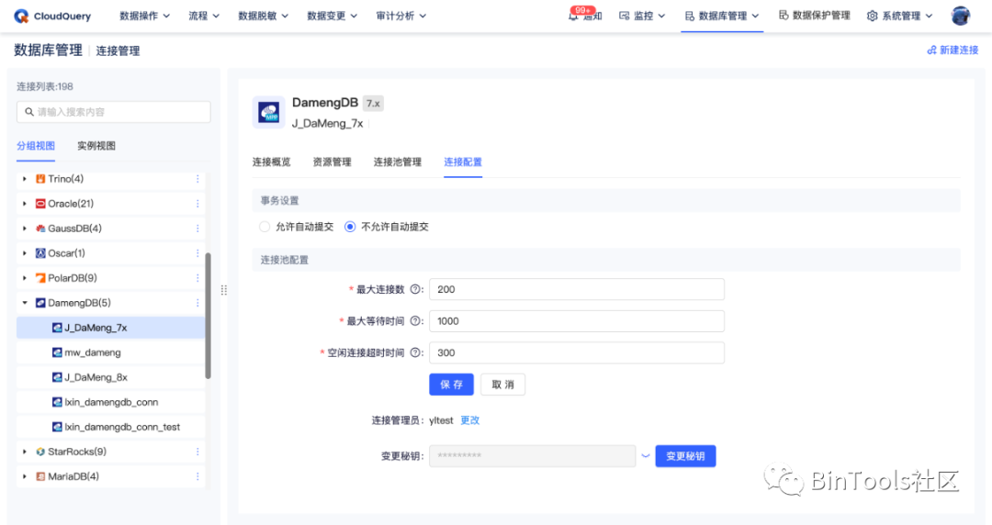
Task: Click the 保存 button
Action: (x=451, y=385)
